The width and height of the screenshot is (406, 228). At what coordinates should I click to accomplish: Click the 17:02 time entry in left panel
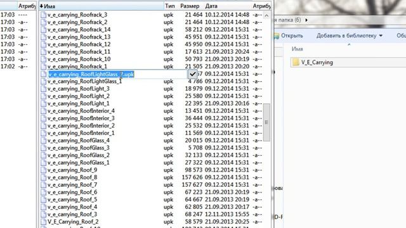click(8, 66)
